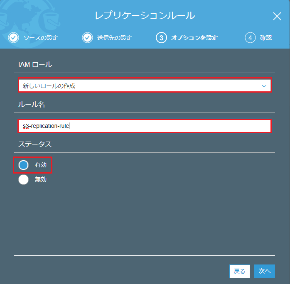The image size is (290, 284).
Task: Click the 有効 label text
Action: coord(41,165)
